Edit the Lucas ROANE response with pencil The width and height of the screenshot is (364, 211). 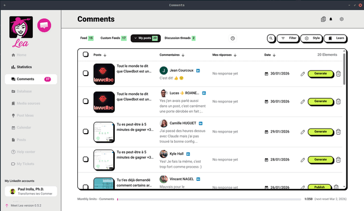(303, 102)
